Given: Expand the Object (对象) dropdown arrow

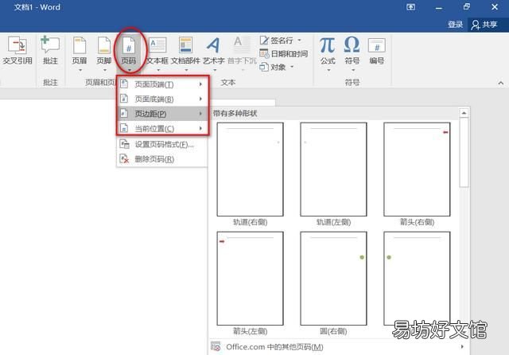Looking at the screenshot, I should pos(292,67).
